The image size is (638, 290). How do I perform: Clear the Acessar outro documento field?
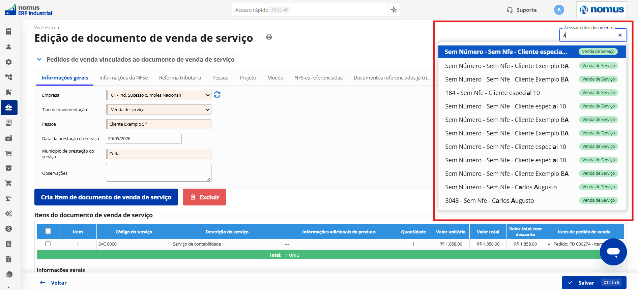pos(620,35)
